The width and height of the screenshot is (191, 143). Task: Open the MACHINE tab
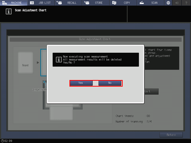click(x=14, y=3)
